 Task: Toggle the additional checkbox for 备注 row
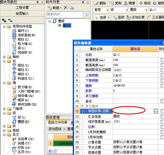tap(162, 101)
